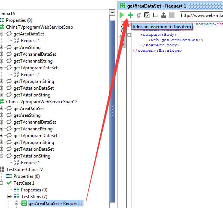Click the green checkmark icon beside TestCase 1

pyautogui.click(x=9, y=183)
